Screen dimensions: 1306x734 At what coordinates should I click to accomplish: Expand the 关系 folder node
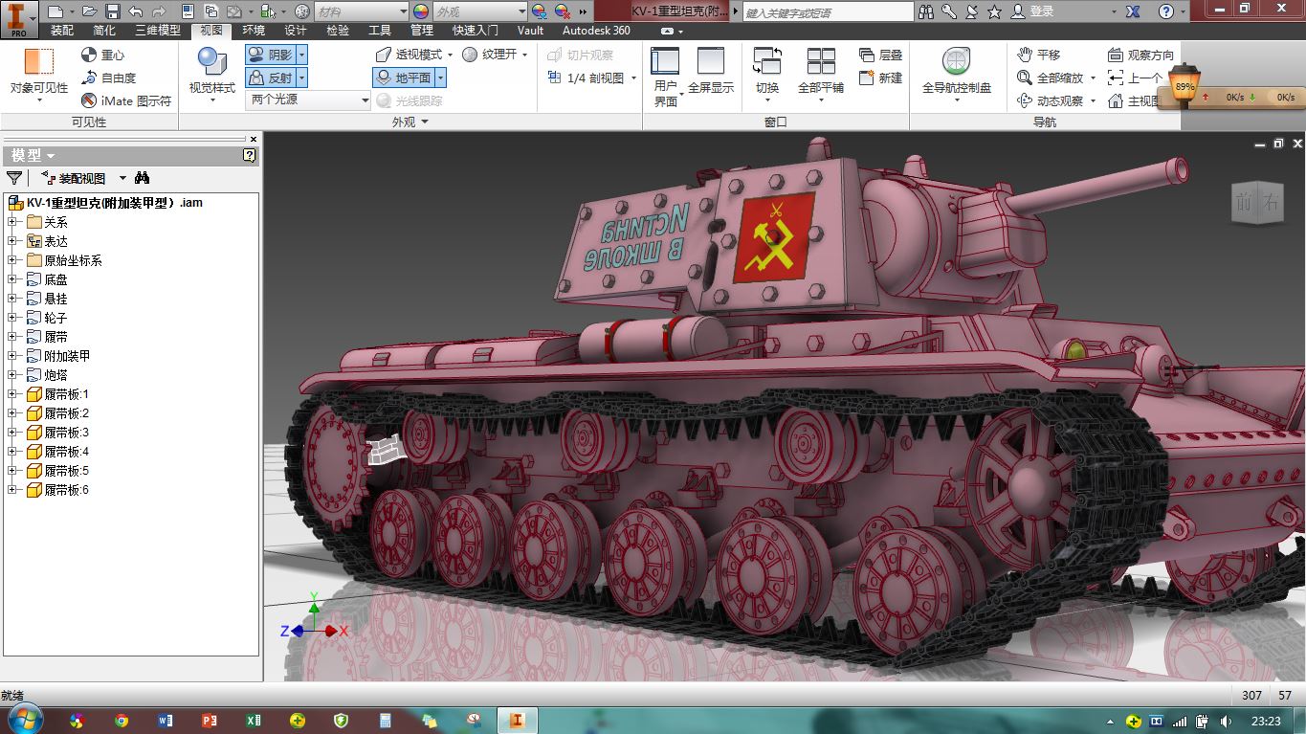tap(11, 222)
